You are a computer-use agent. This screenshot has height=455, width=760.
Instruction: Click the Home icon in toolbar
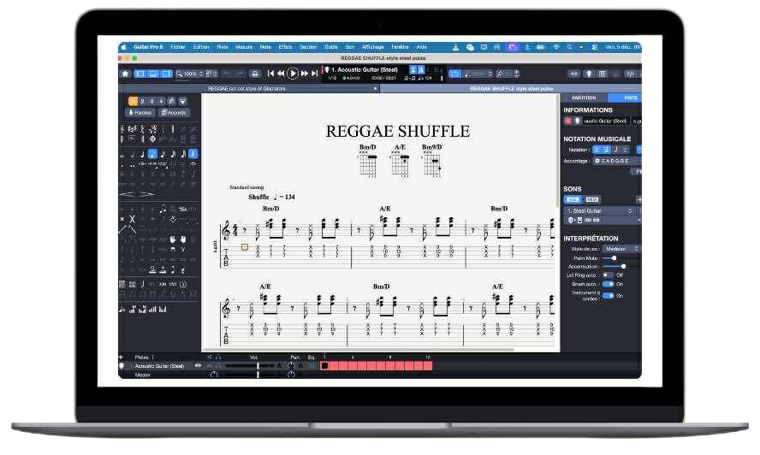126,74
